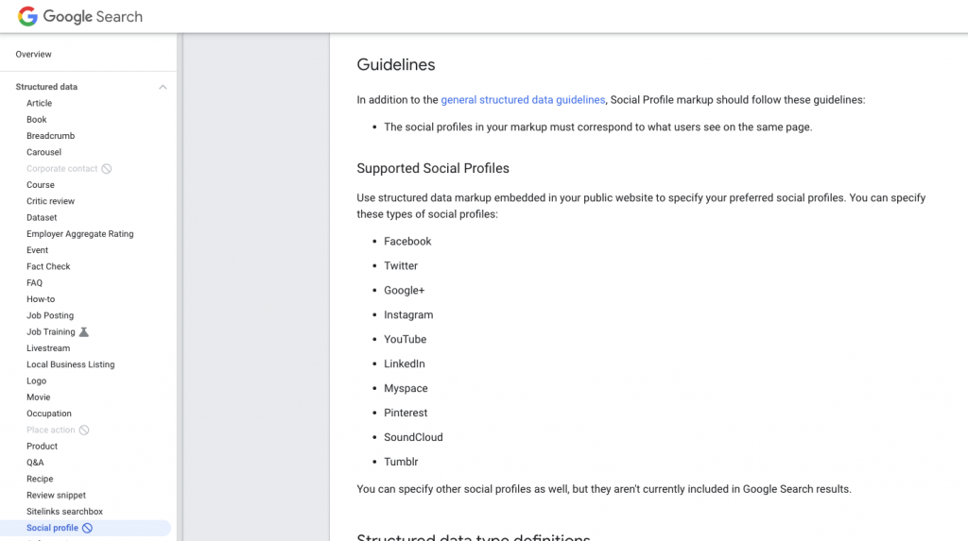The image size is (968, 541).
Task: Select Breadcrumb in the sidebar
Action: pos(50,136)
